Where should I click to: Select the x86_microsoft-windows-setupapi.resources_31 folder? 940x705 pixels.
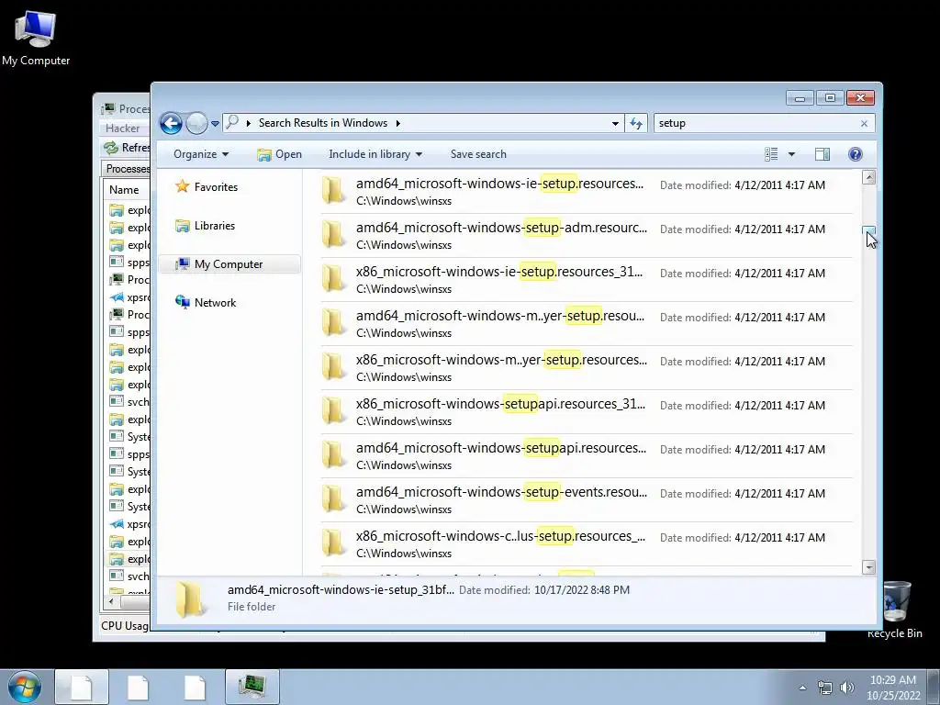[587, 412]
